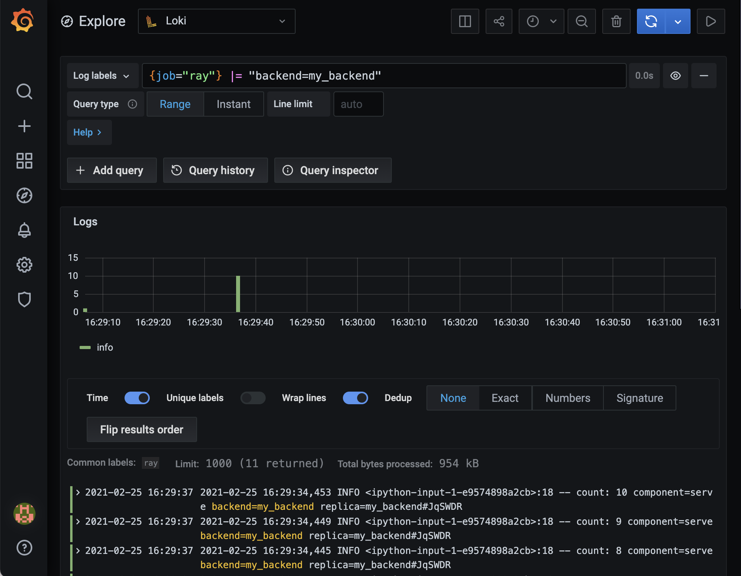Click the Loki query expression field

384,76
